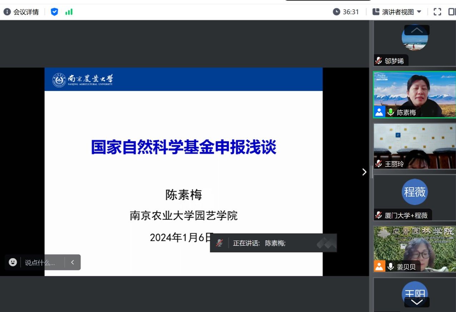Collapse the participant panel with the right chevron

(364, 172)
